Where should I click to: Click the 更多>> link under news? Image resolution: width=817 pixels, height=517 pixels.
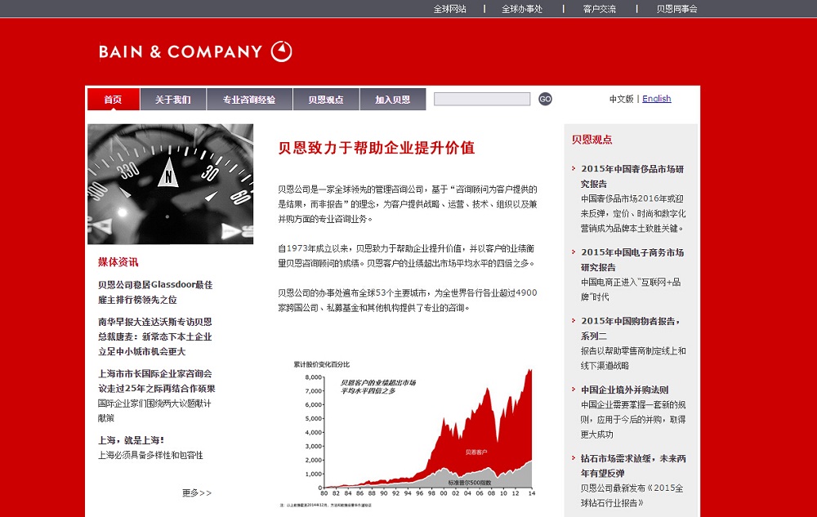click(x=197, y=492)
